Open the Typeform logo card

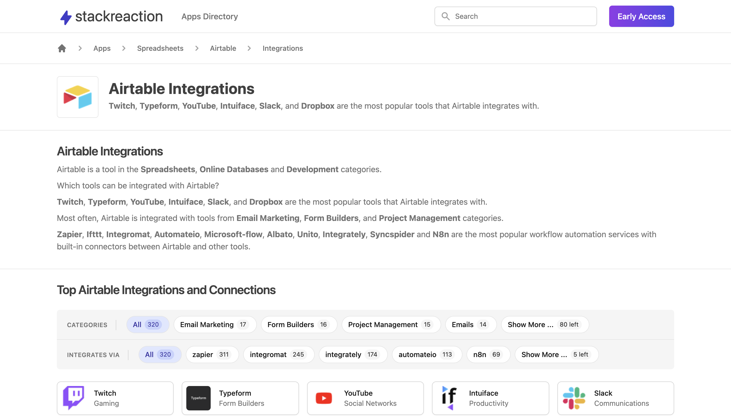(198, 398)
